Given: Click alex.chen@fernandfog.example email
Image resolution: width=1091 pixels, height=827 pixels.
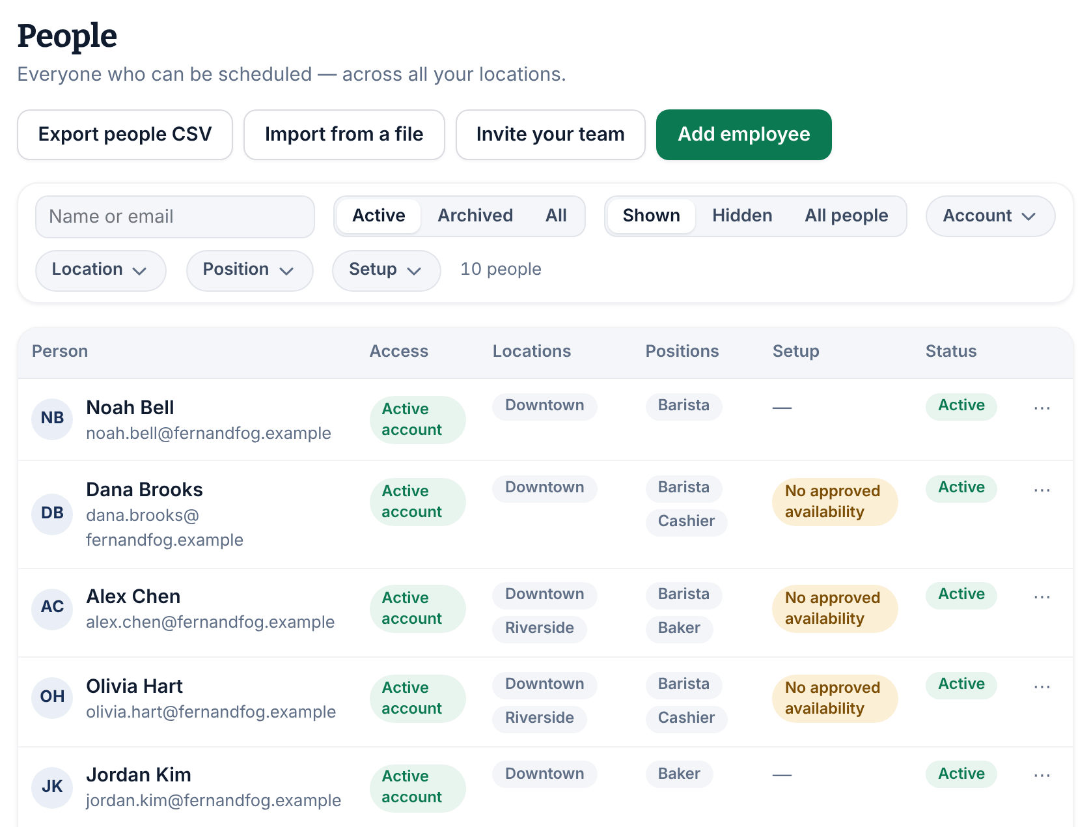Looking at the screenshot, I should click(210, 623).
